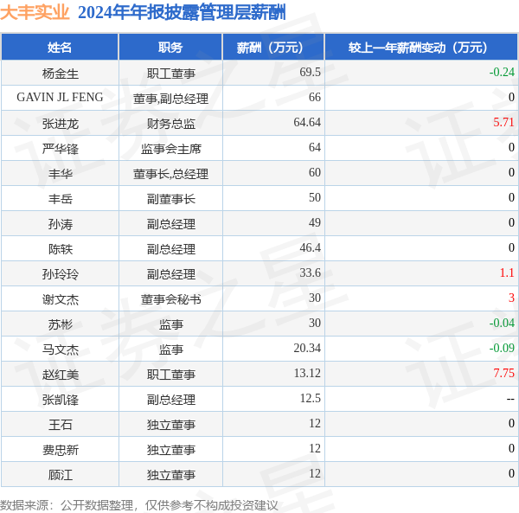519x513 pixels.
Task: Click the change value -0.09
Action: pyautogui.click(x=502, y=348)
